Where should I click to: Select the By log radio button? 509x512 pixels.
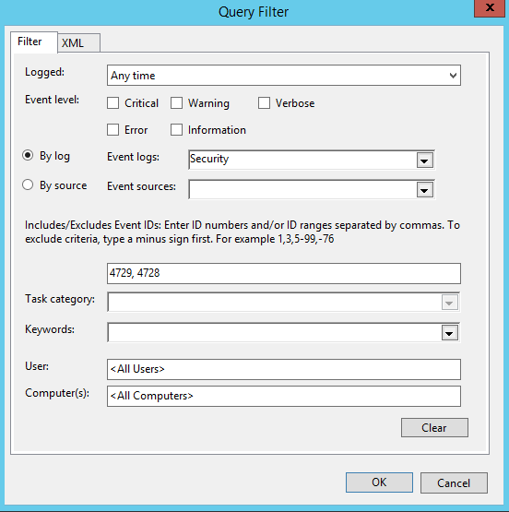point(28,155)
